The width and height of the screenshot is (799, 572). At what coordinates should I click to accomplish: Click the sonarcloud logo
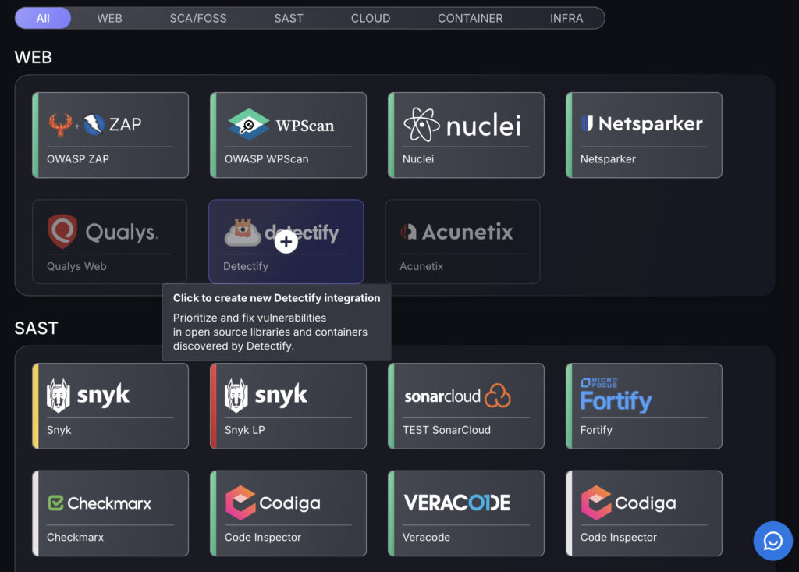(457, 396)
